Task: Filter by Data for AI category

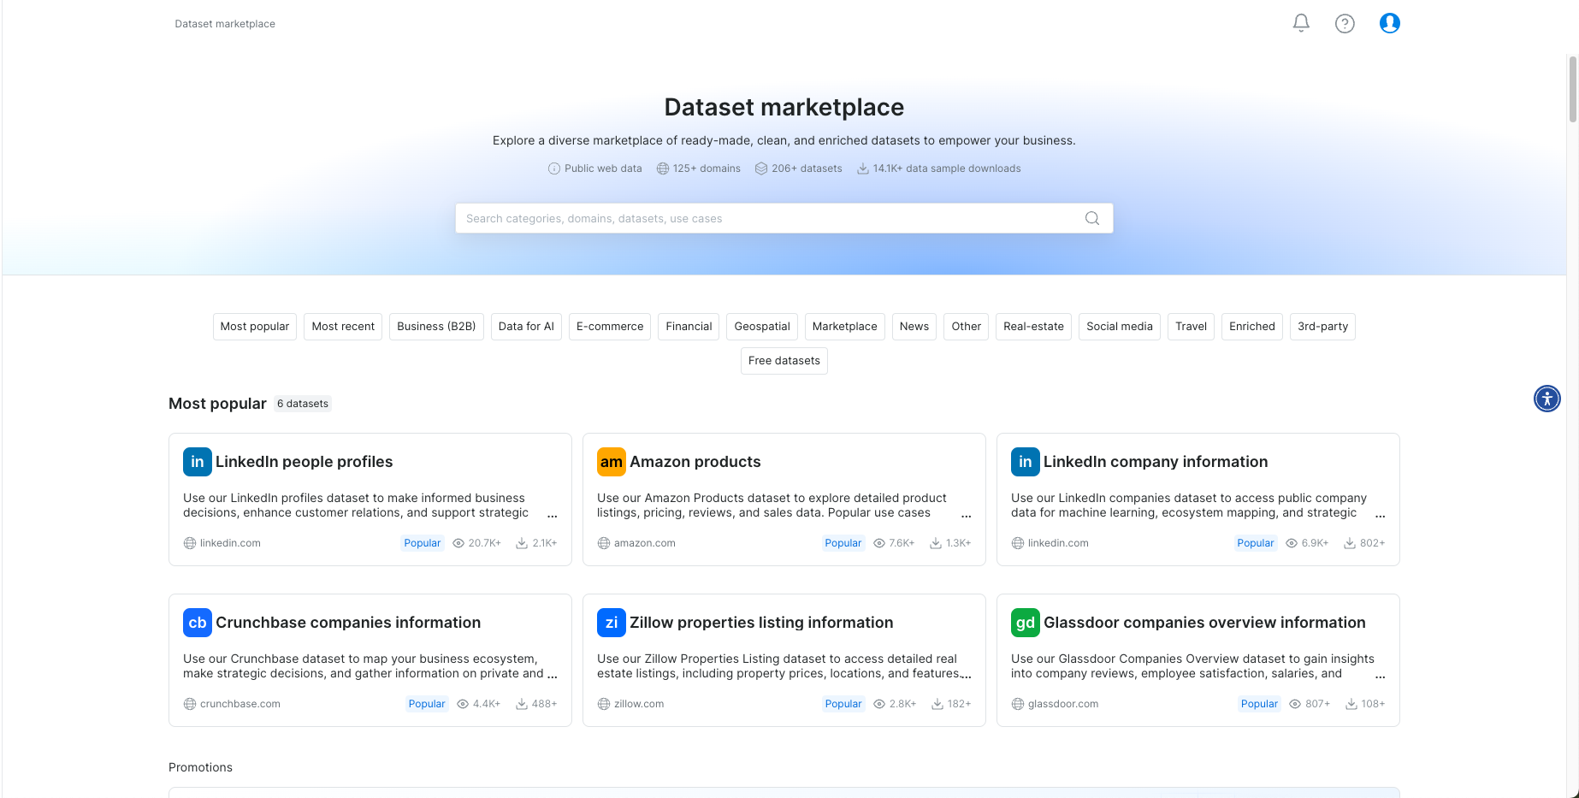Action: [526, 327]
